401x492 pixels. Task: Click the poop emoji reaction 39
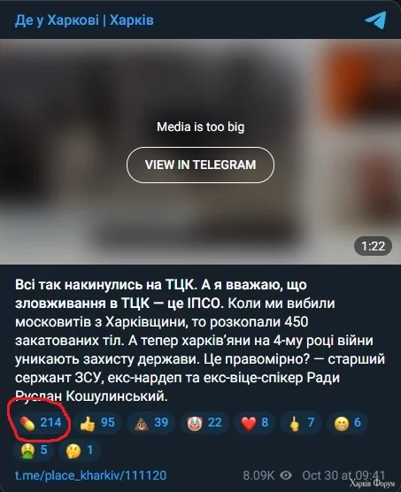point(151,423)
